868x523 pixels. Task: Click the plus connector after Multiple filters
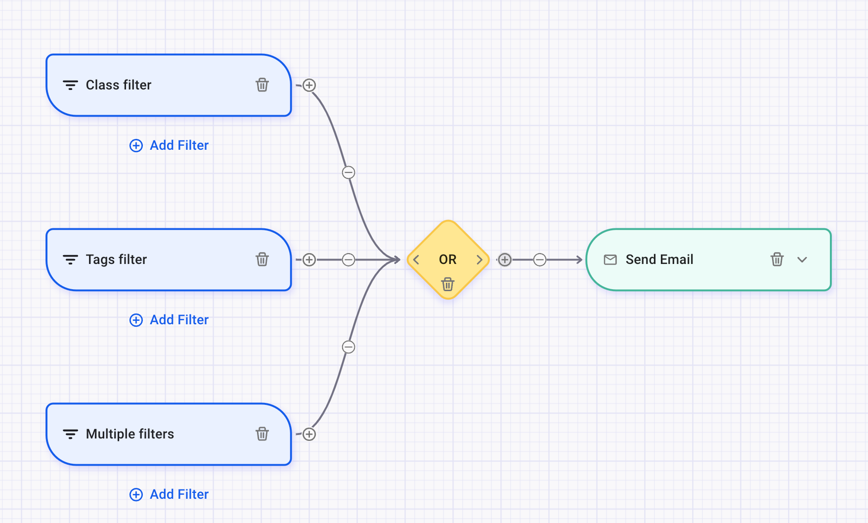tap(309, 434)
